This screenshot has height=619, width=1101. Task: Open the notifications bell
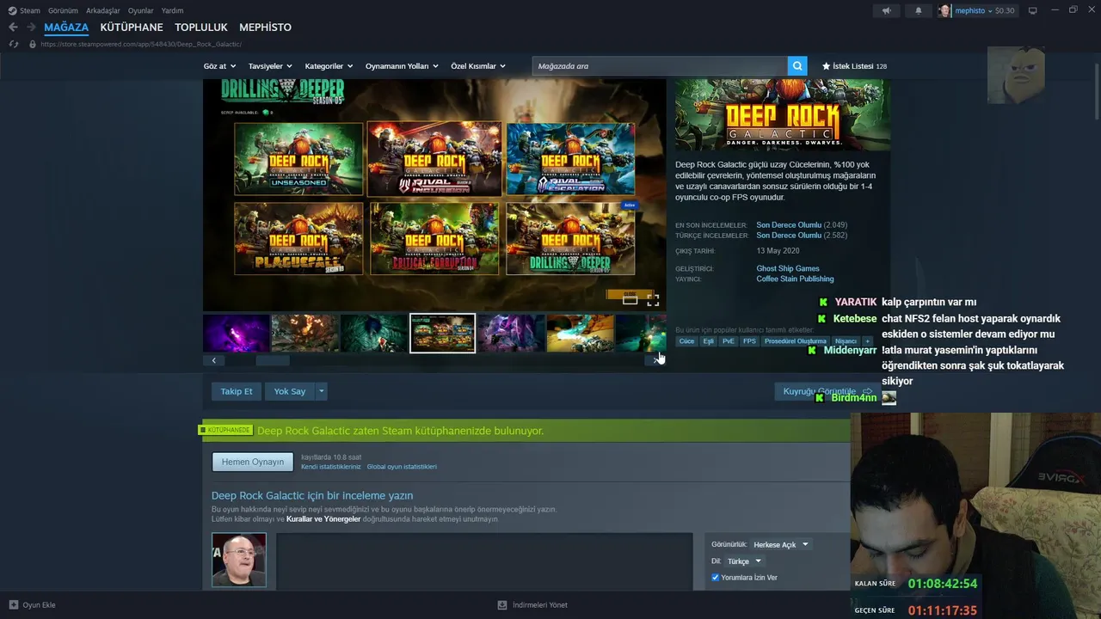(918, 11)
